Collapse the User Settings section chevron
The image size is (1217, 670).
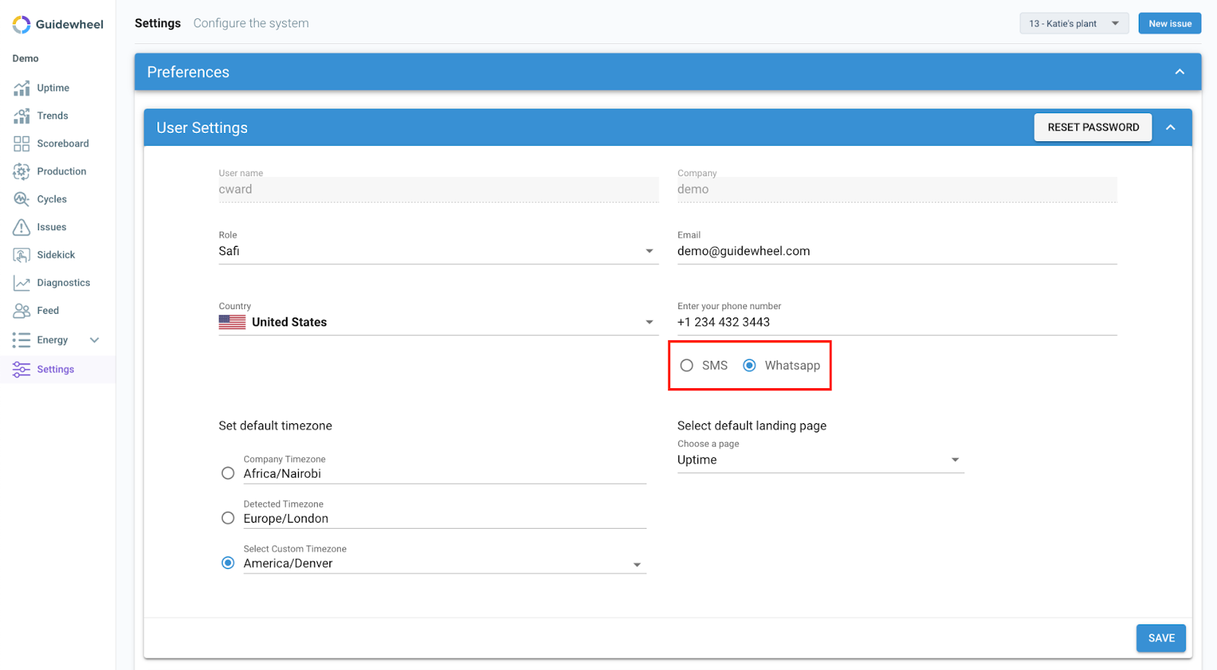click(1171, 128)
